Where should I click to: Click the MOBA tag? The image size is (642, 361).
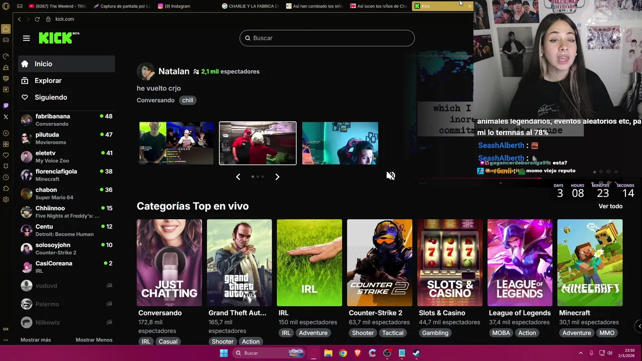[501, 333]
